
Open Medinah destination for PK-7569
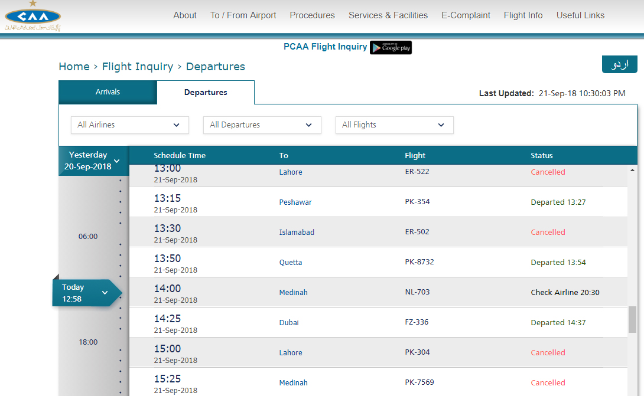(x=293, y=382)
